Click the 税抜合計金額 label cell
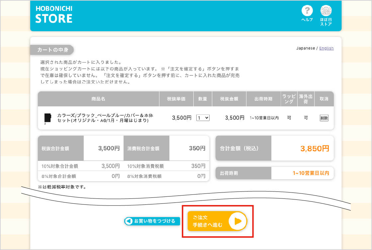This screenshot has width=372, height=250. pos(55,149)
